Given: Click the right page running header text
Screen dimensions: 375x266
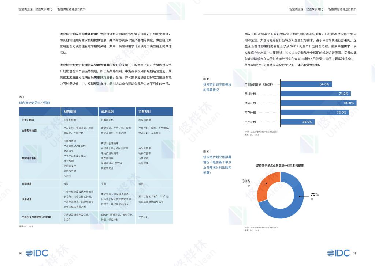Looking at the screenshot, I should click(x=323, y=9).
